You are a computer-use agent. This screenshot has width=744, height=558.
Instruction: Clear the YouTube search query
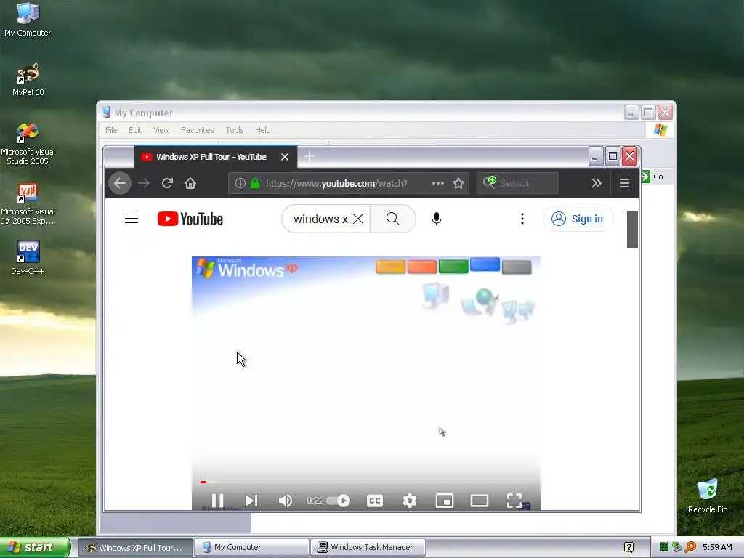click(x=358, y=219)
